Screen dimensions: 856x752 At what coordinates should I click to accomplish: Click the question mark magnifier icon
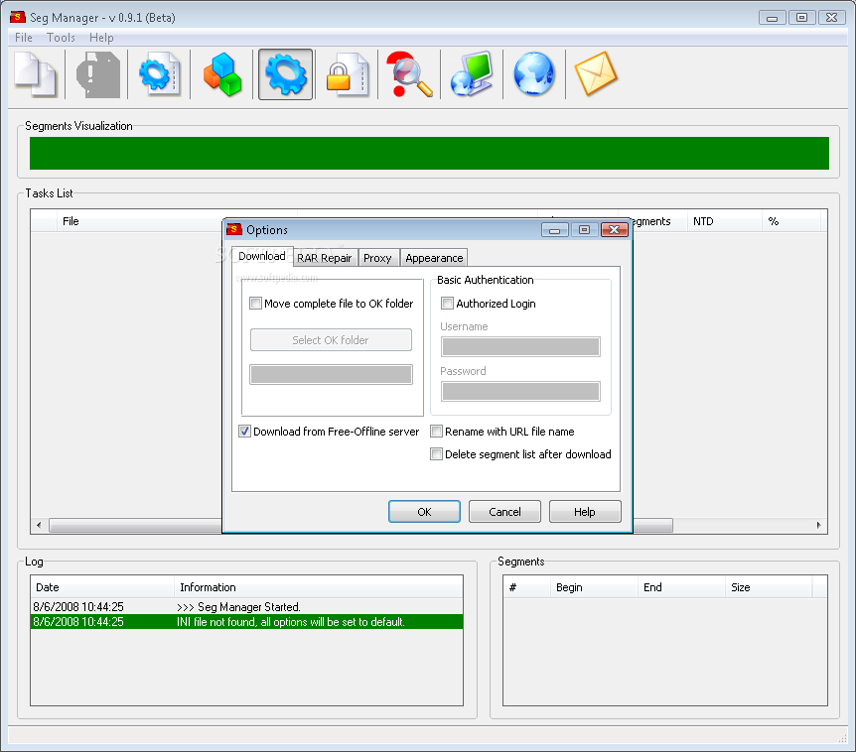[x=410, y=74]
